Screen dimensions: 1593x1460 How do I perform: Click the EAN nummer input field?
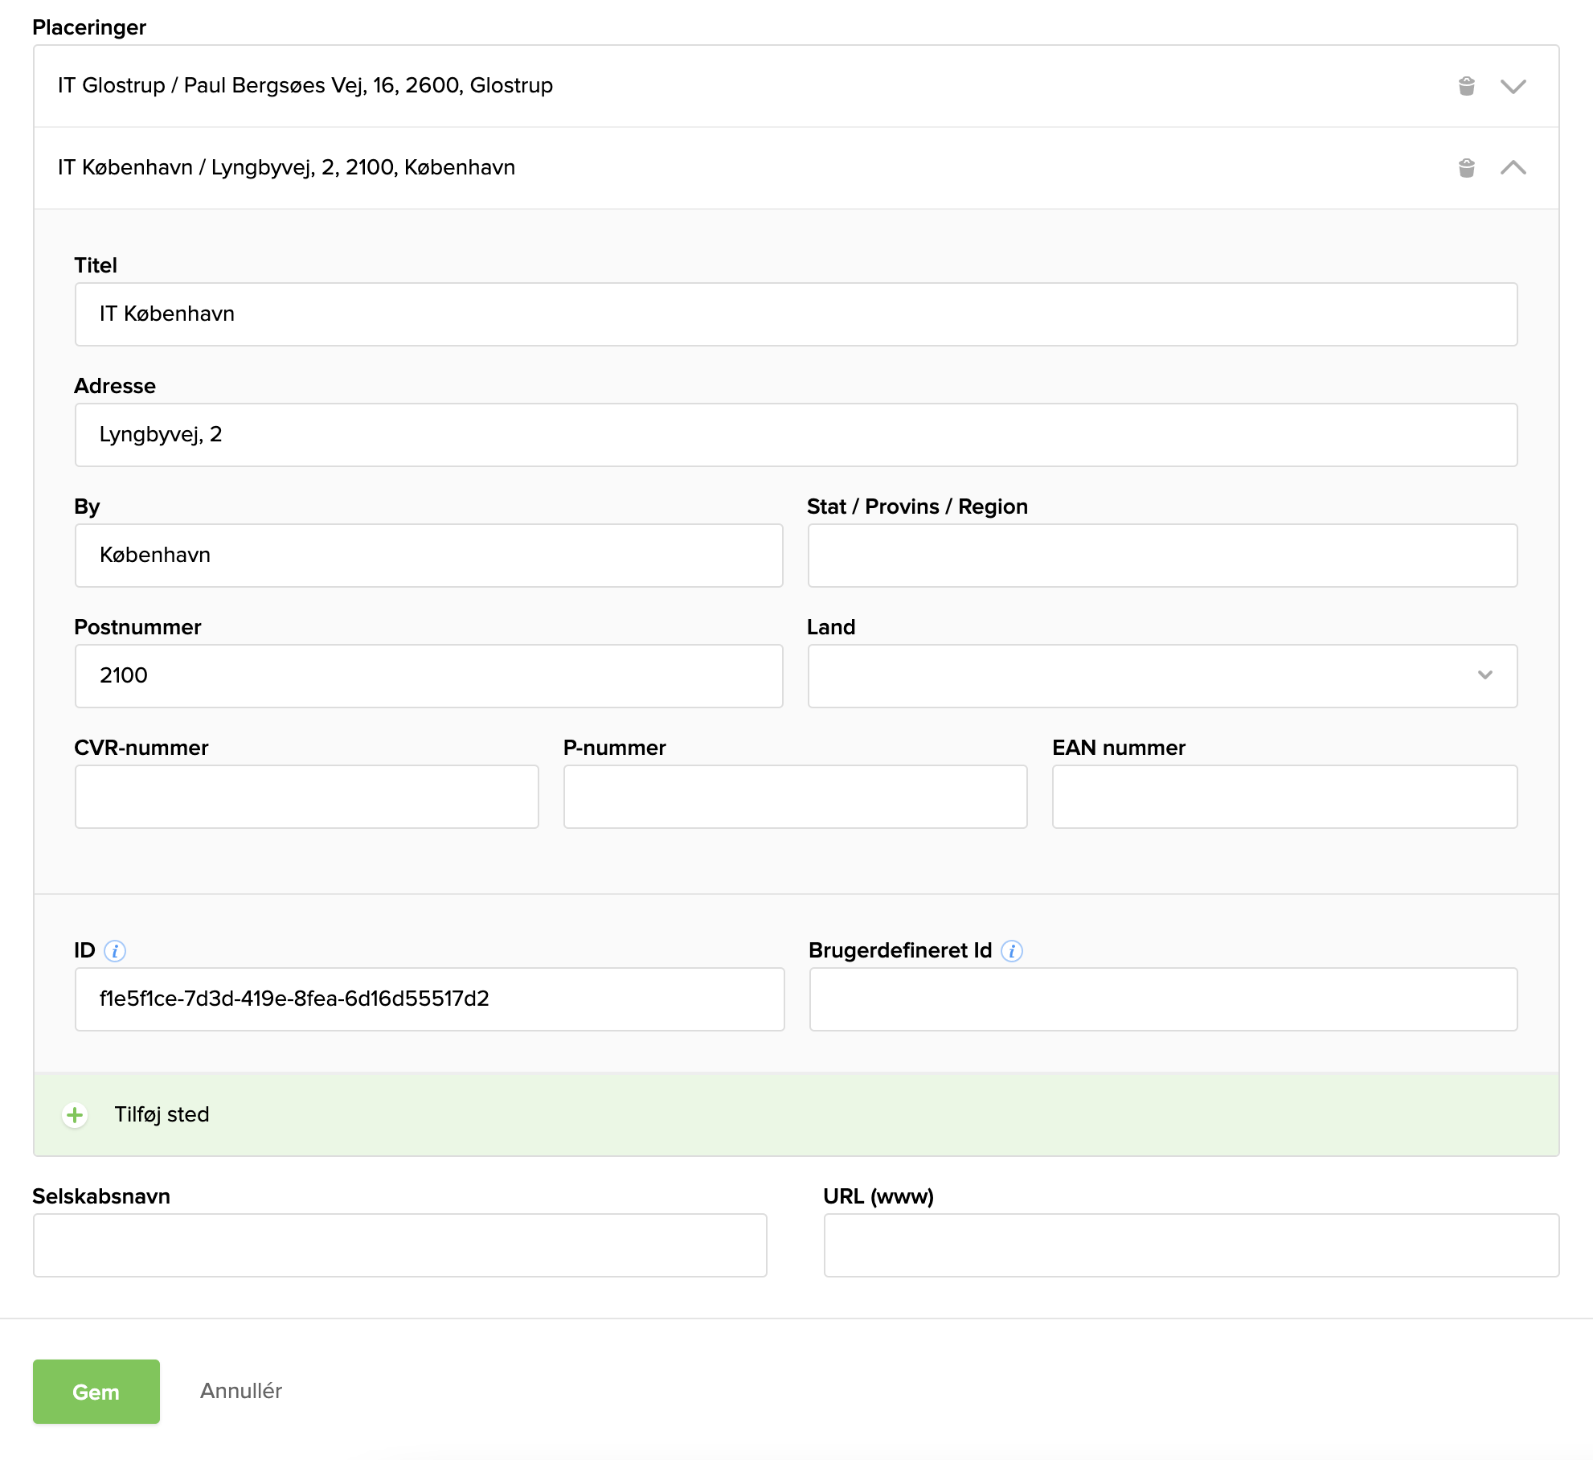pyautogui.click(x=1284, y=797)
